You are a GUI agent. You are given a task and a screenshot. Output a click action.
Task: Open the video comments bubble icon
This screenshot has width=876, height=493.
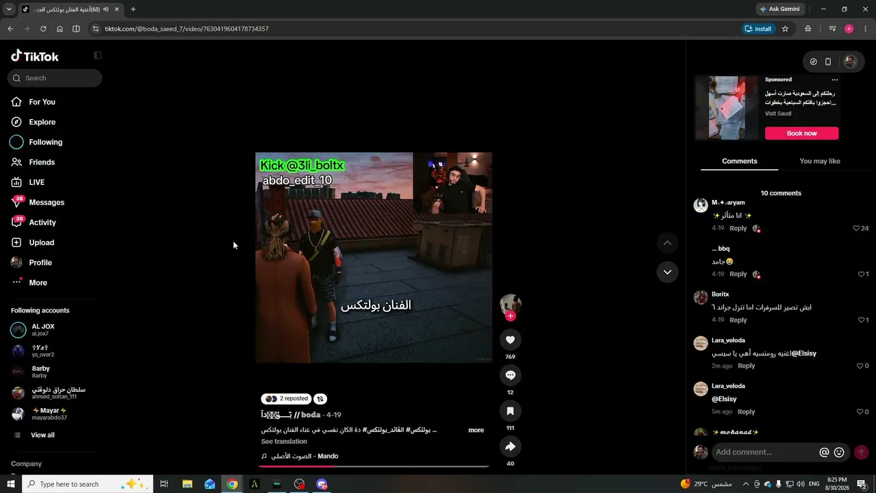point(510,375)
